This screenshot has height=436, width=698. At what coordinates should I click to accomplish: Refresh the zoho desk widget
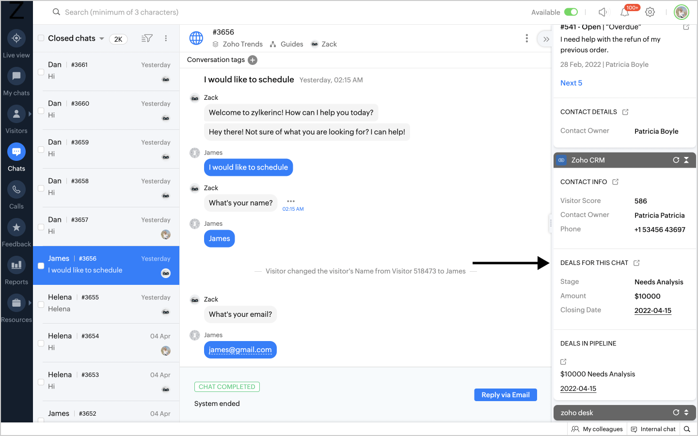coord(676,413)
